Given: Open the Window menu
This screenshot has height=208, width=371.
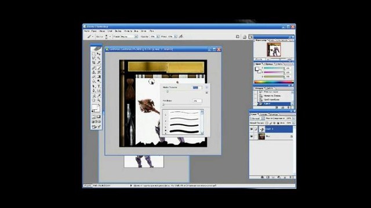Looking at the screenshot, I should pos(144,31).
